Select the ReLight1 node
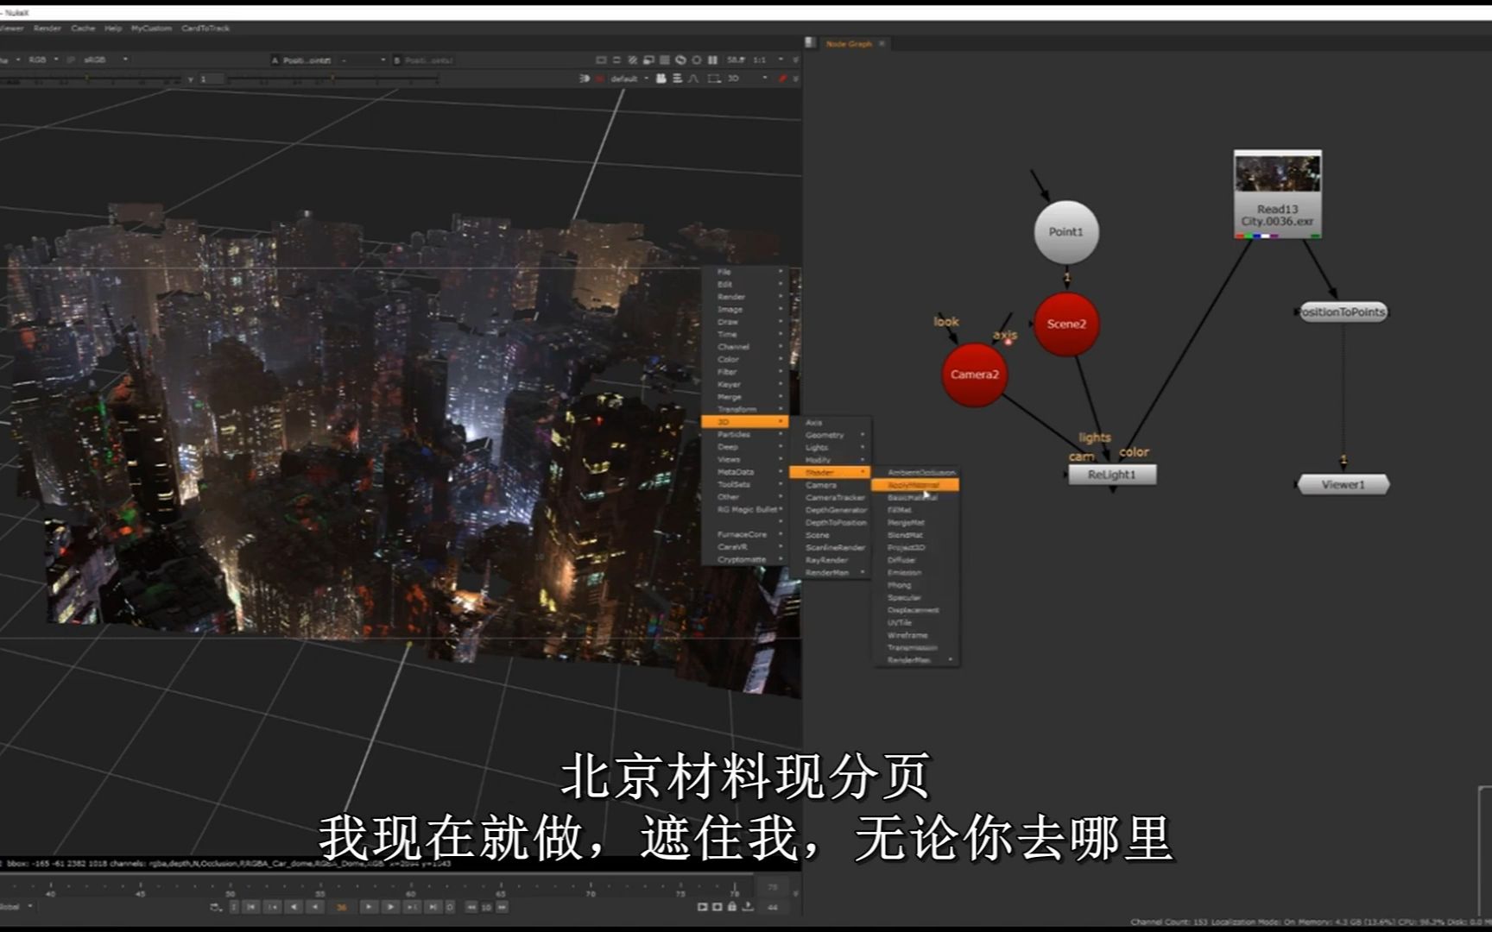 coord(1113,475)
